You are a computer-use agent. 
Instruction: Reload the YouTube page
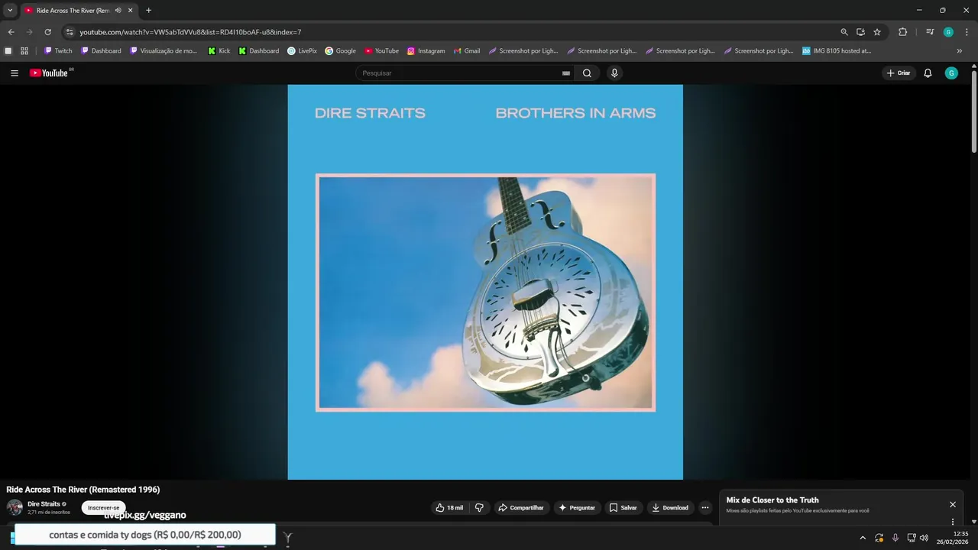tap(47, 32)
